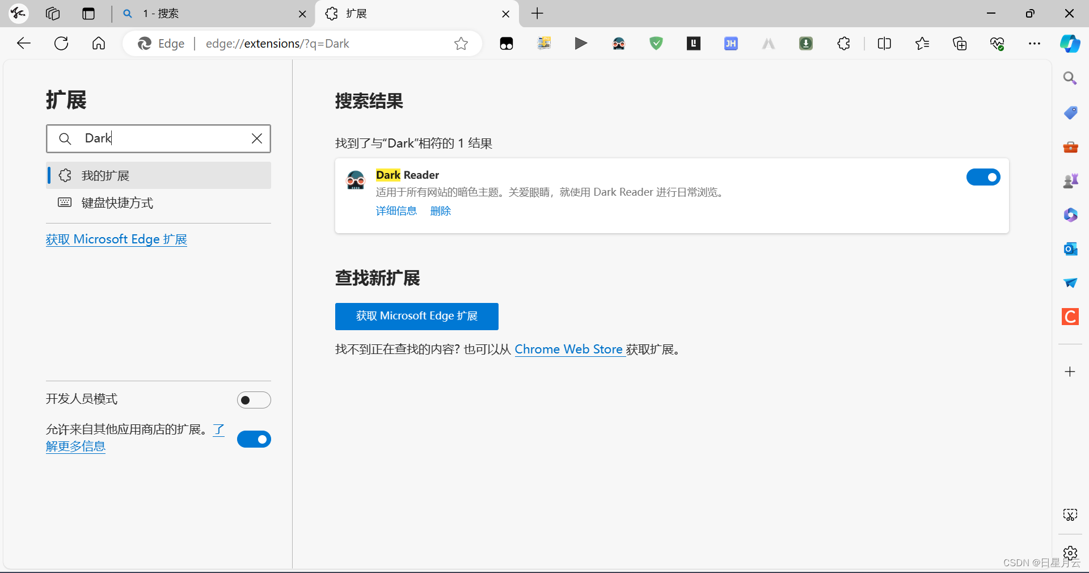
Task: Open sidebar settings gear
Action: pyautogui.click(x=1070, y=553)
